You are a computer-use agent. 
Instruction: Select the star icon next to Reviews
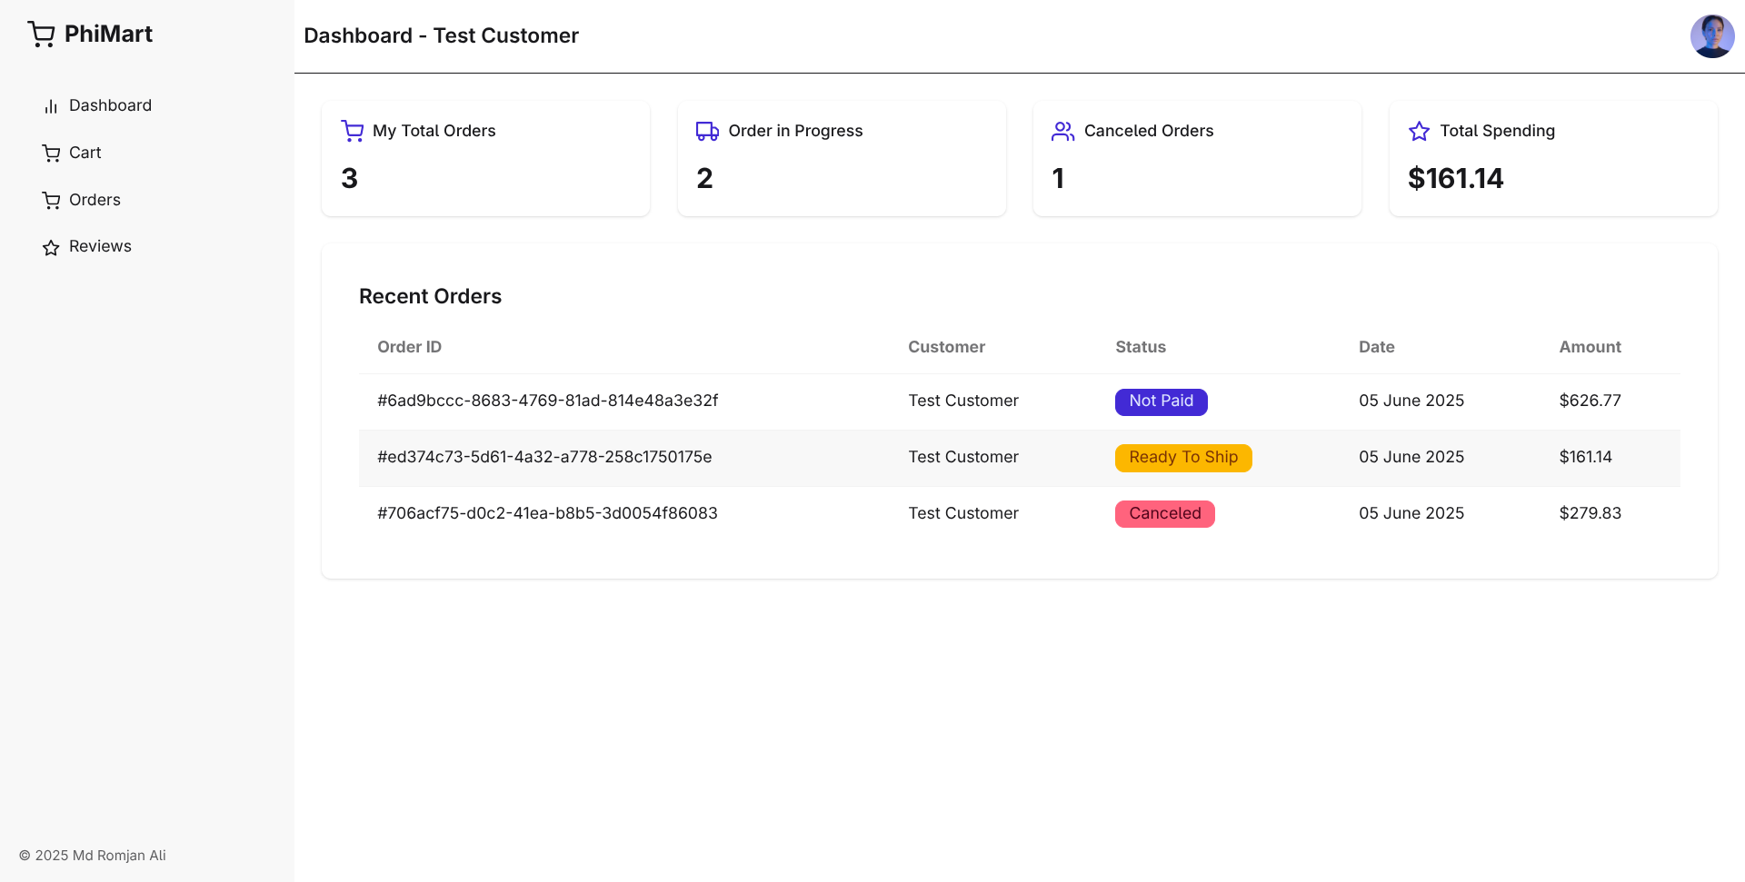click(x=51, y=247)
